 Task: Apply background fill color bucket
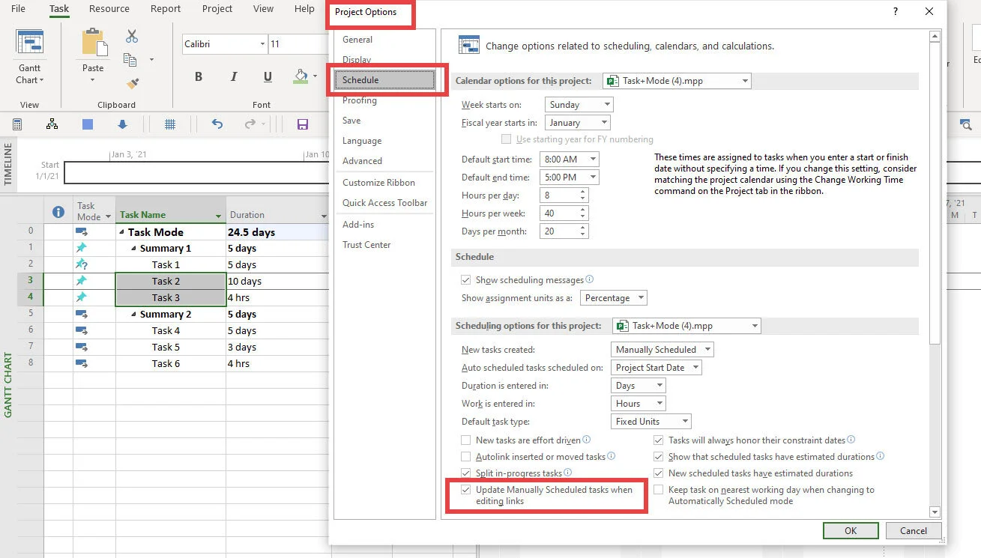pyautogui.click(x=301, y=76)
